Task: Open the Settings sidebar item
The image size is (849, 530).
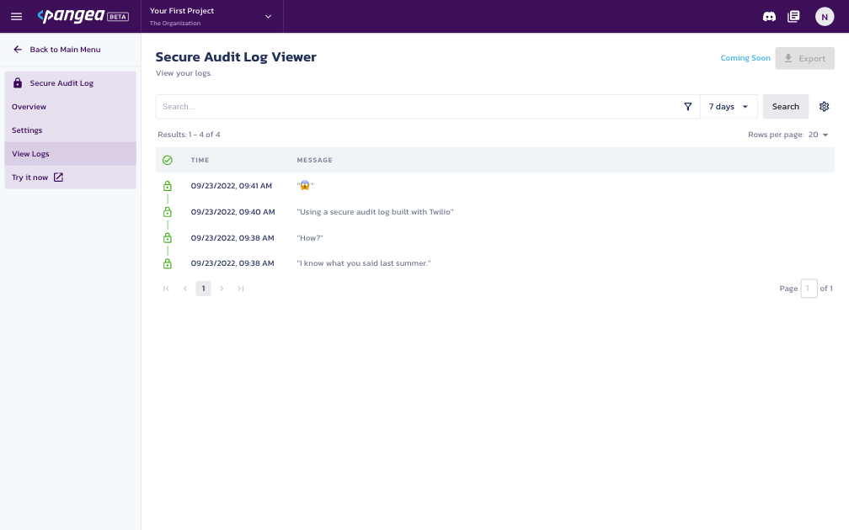Action: (x=71, y=130)
